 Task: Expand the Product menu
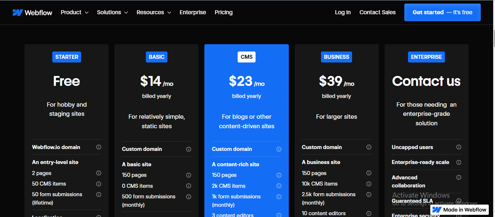click(74, 12)
